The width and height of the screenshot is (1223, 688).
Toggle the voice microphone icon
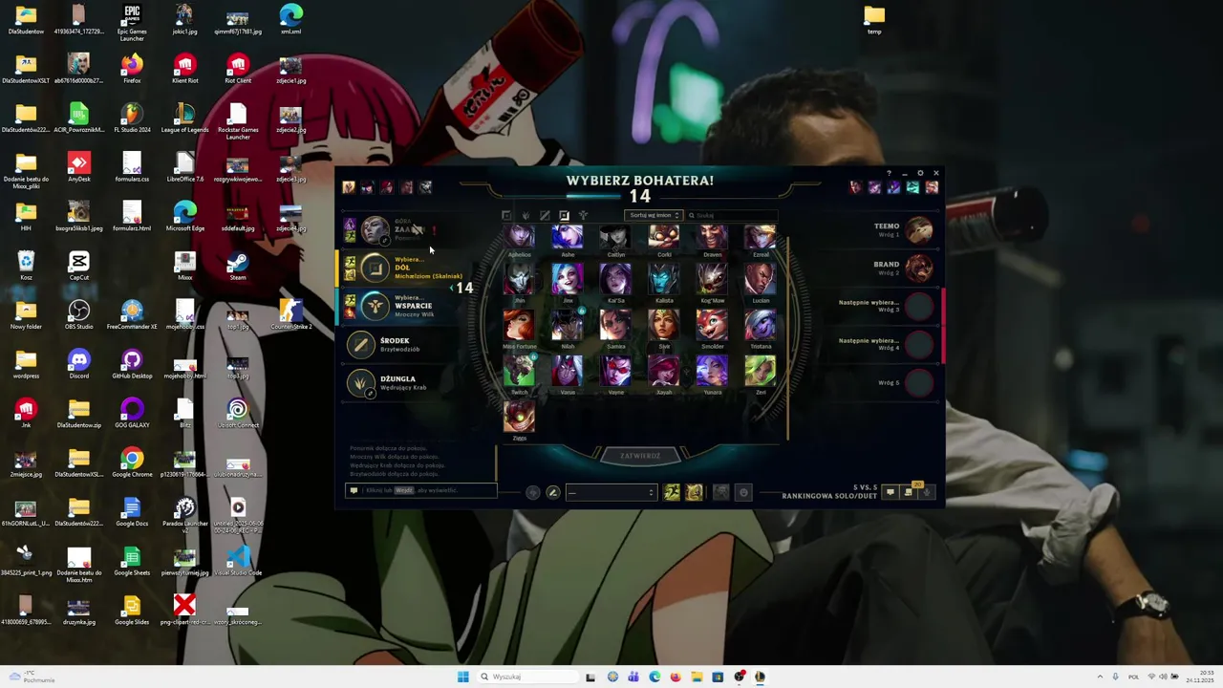pos(926,492)
